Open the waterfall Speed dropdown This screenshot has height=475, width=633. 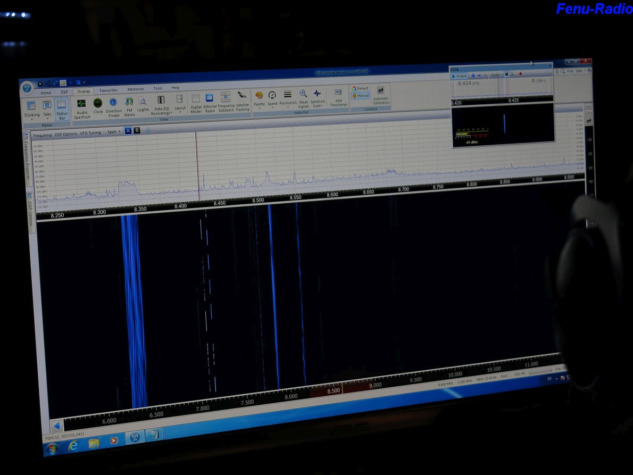(x=272, y=99)
